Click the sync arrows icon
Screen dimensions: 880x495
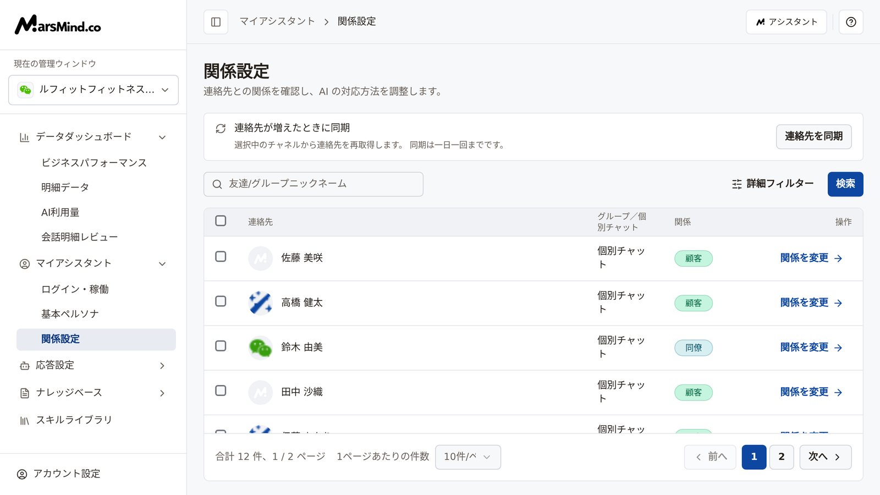(x=221, y=128)
